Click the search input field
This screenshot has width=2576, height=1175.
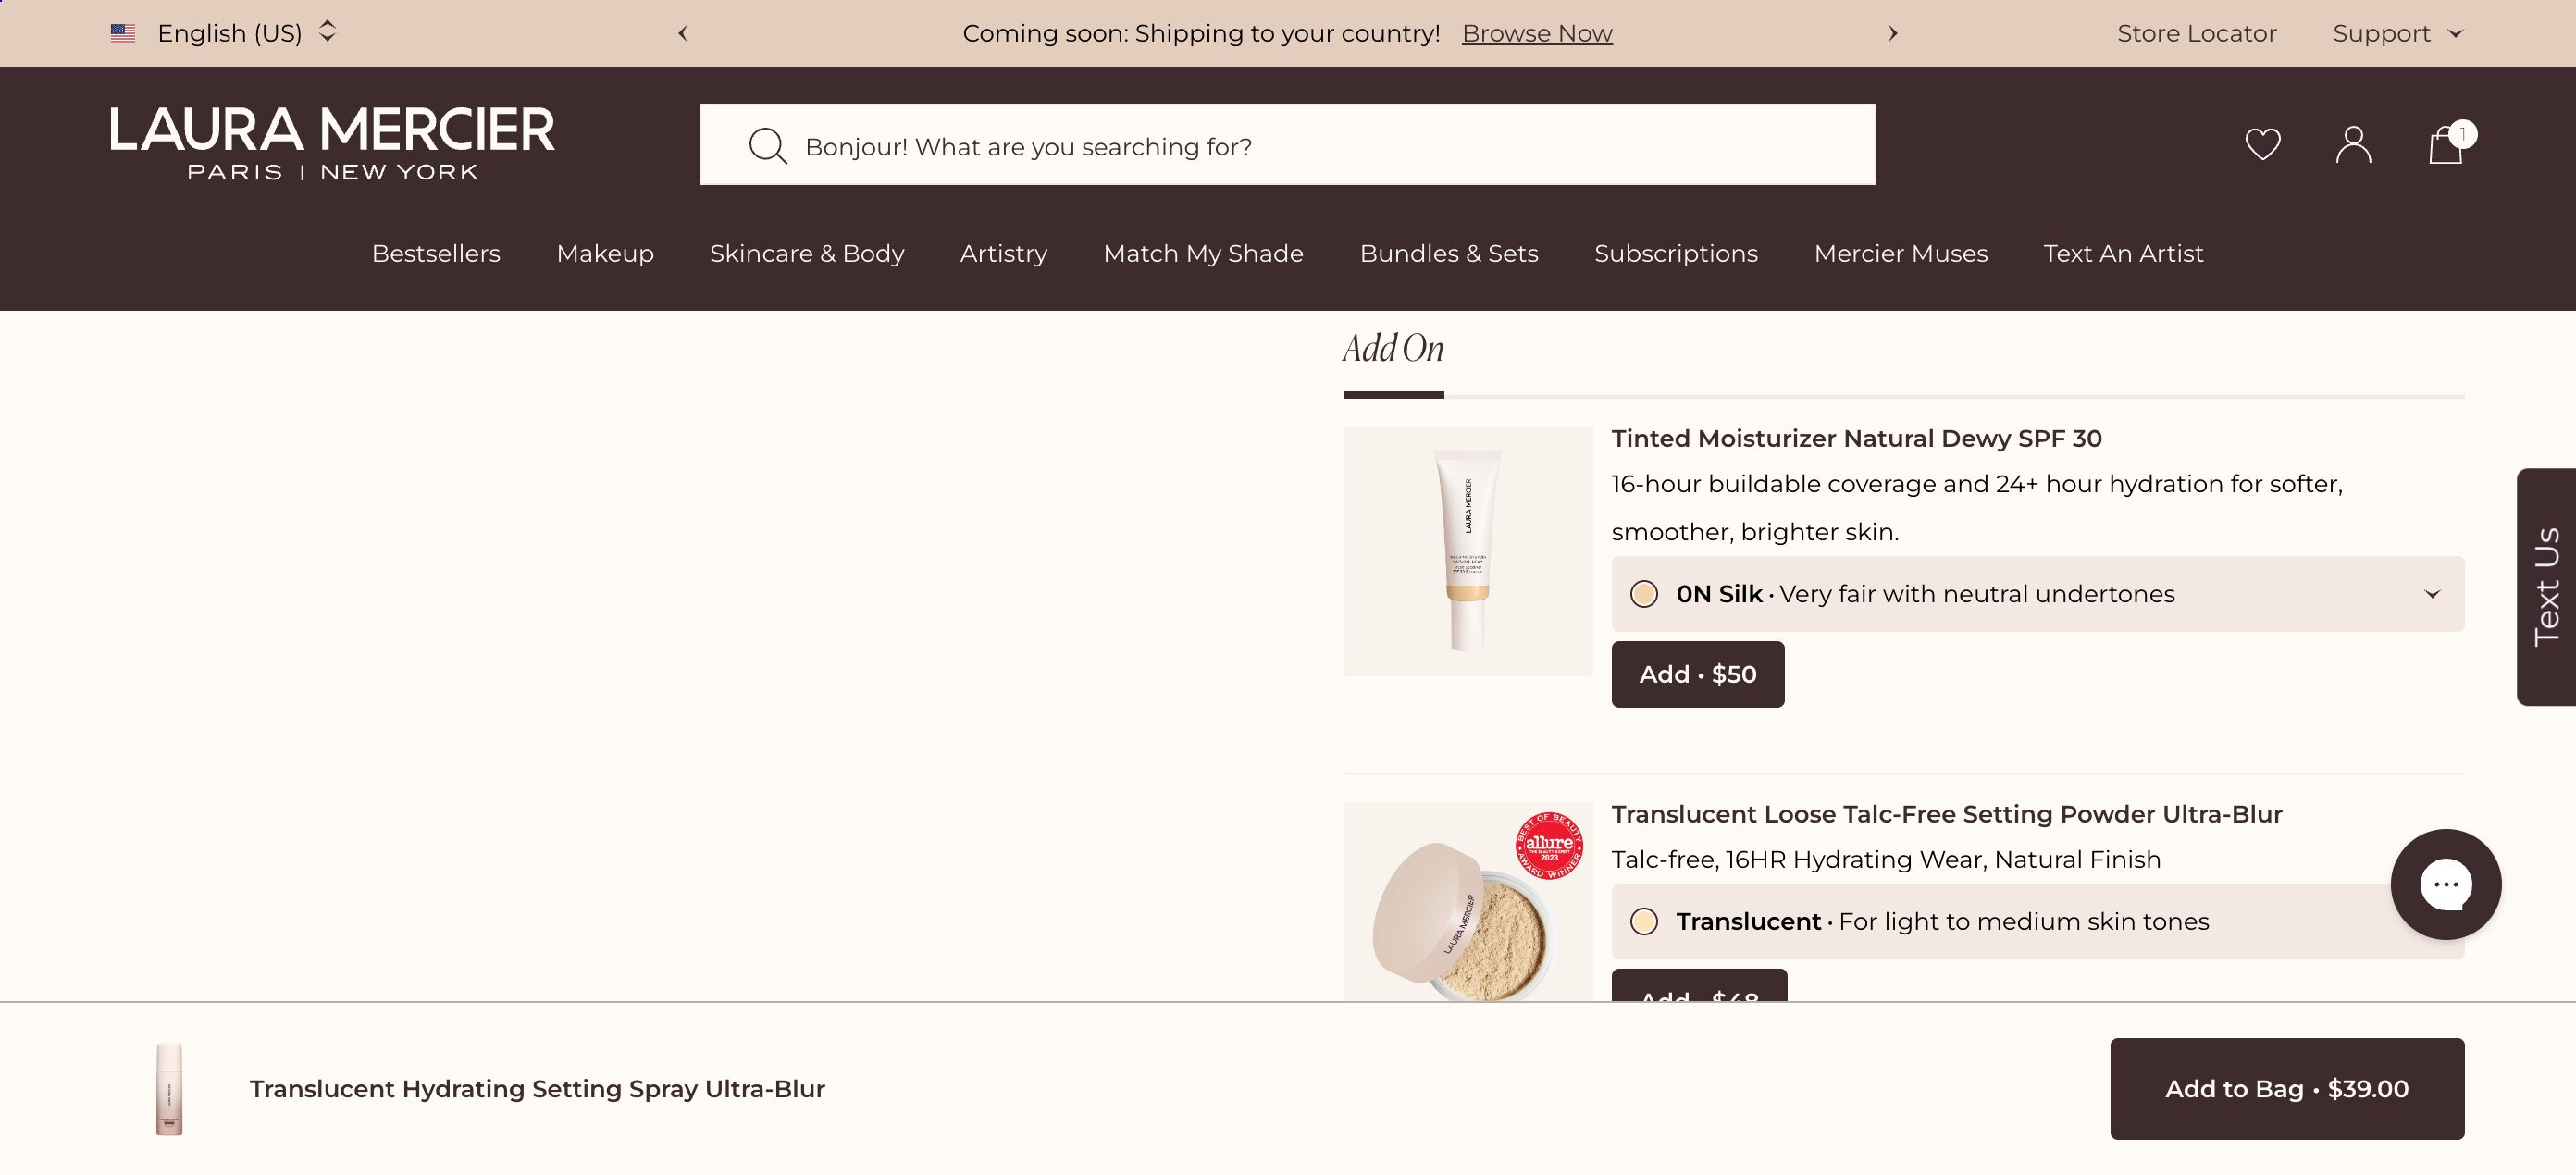[x=1287, y=144]
